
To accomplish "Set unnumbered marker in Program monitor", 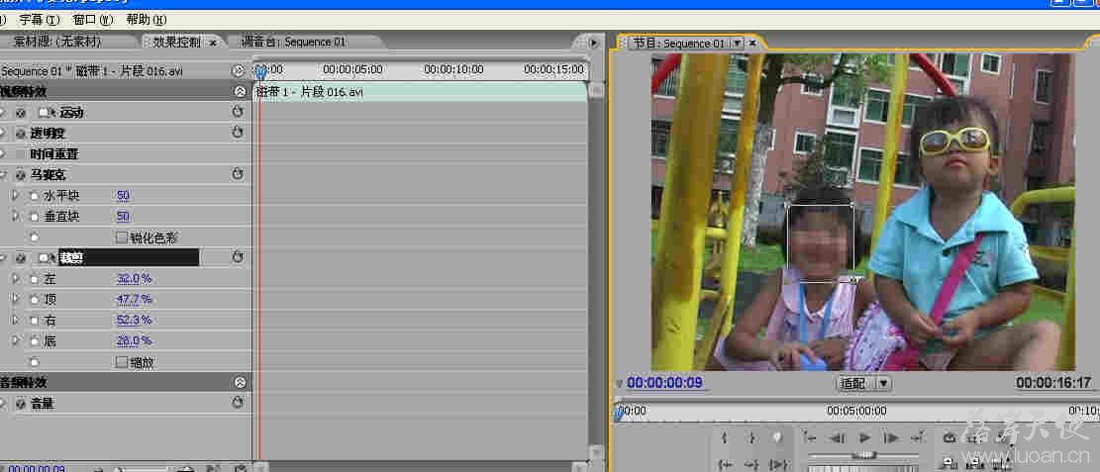I will coord(777,437).
